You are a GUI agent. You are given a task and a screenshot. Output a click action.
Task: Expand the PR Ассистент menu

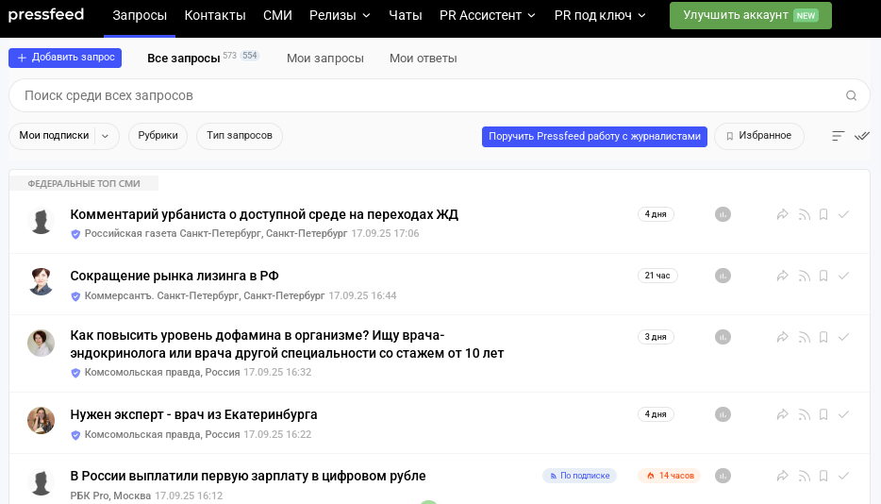(x=487, y=16)
